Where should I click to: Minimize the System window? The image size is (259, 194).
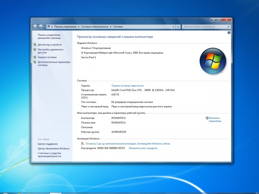pos(213,19)
